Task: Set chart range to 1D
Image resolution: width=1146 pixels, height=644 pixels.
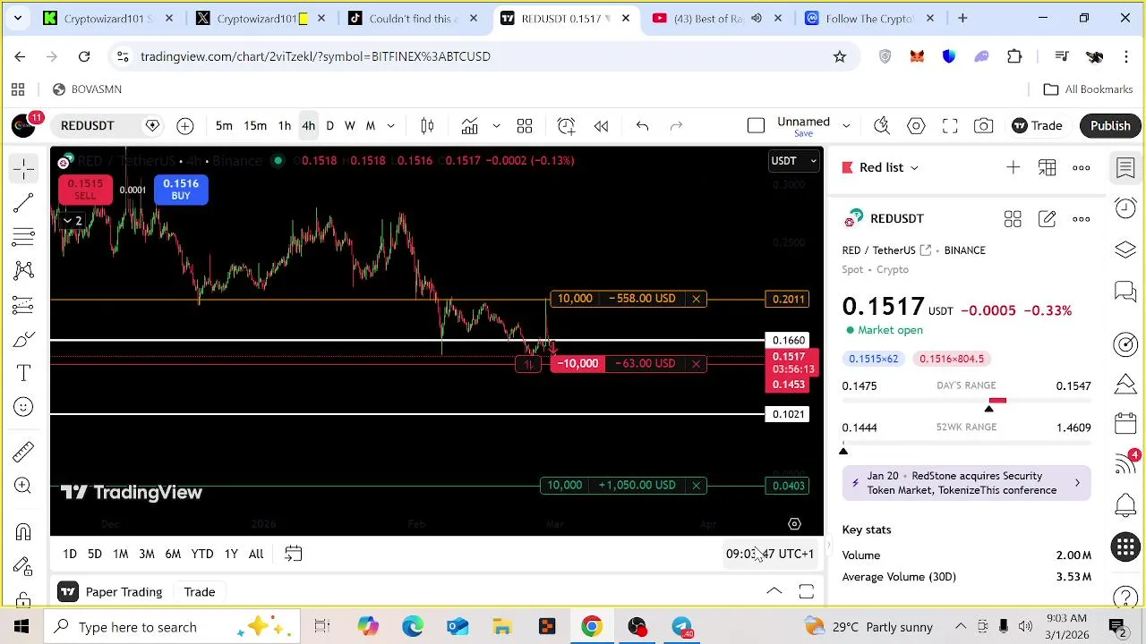Action: coord(70,555)
